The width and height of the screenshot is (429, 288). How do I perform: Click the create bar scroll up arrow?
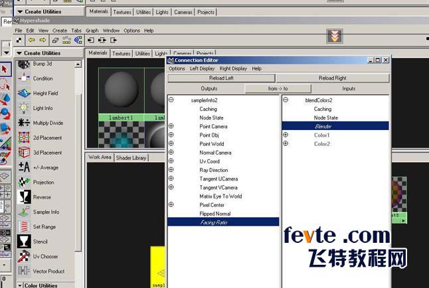(x=78, y=64)
